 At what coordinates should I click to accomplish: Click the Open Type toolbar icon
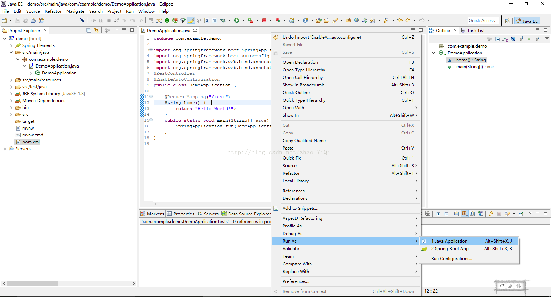coord(319,20)
